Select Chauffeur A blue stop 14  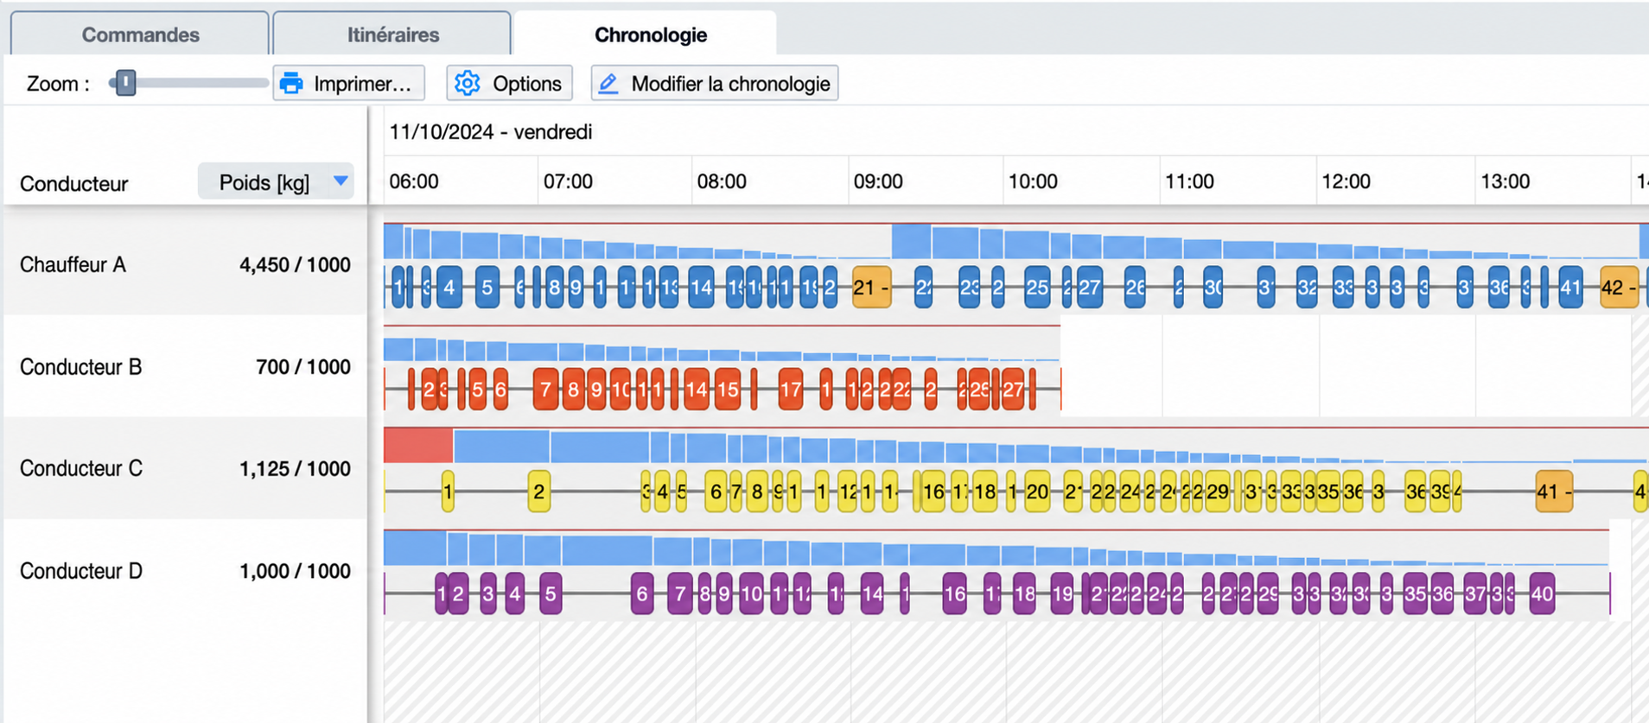click(701, 287)
